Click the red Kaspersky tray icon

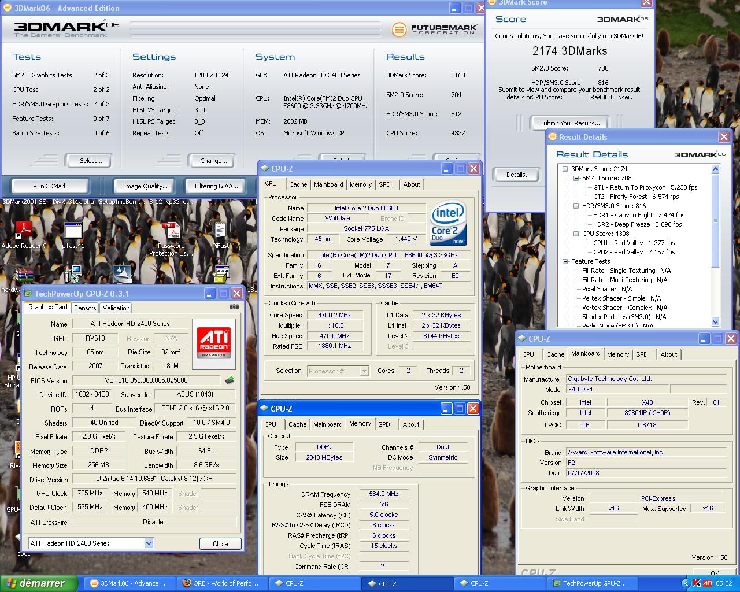tap(697, 583)
